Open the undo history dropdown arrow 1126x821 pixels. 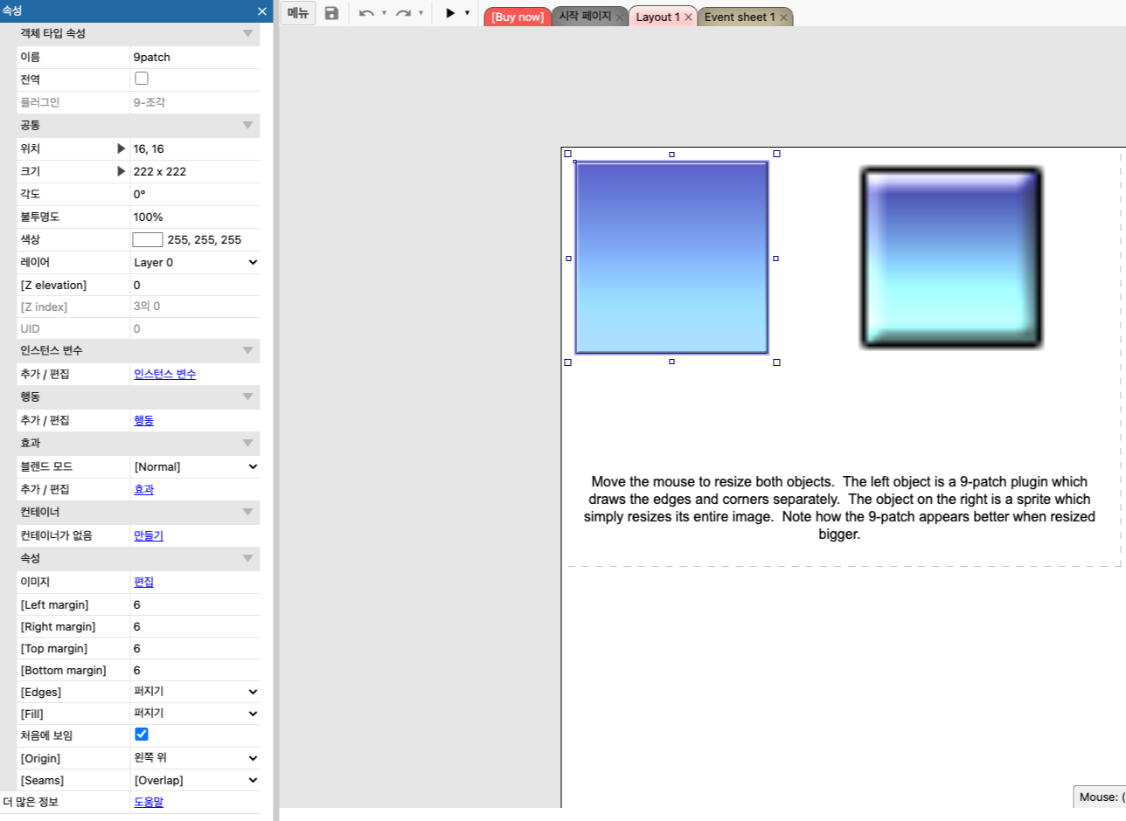pyautogui.click(x=384, y=13)
